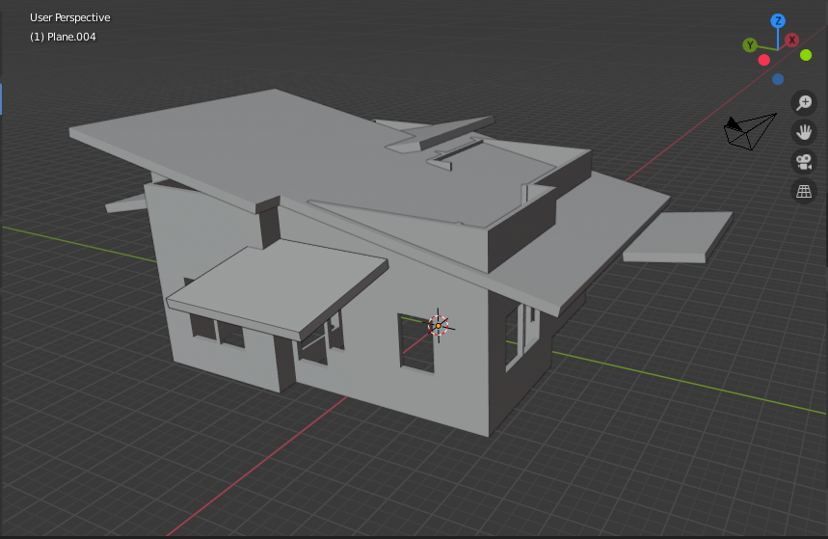The height and width of the screenshot is (539, 828).
Task: Select the wireframe camera object
Action: point(750,130)
